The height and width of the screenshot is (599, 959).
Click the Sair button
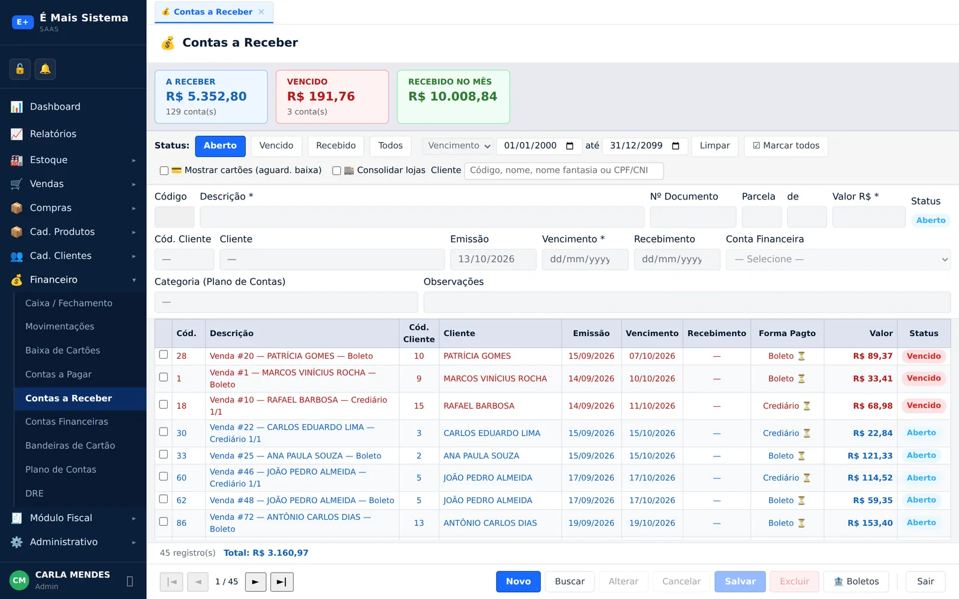click(x=925, y=582)
